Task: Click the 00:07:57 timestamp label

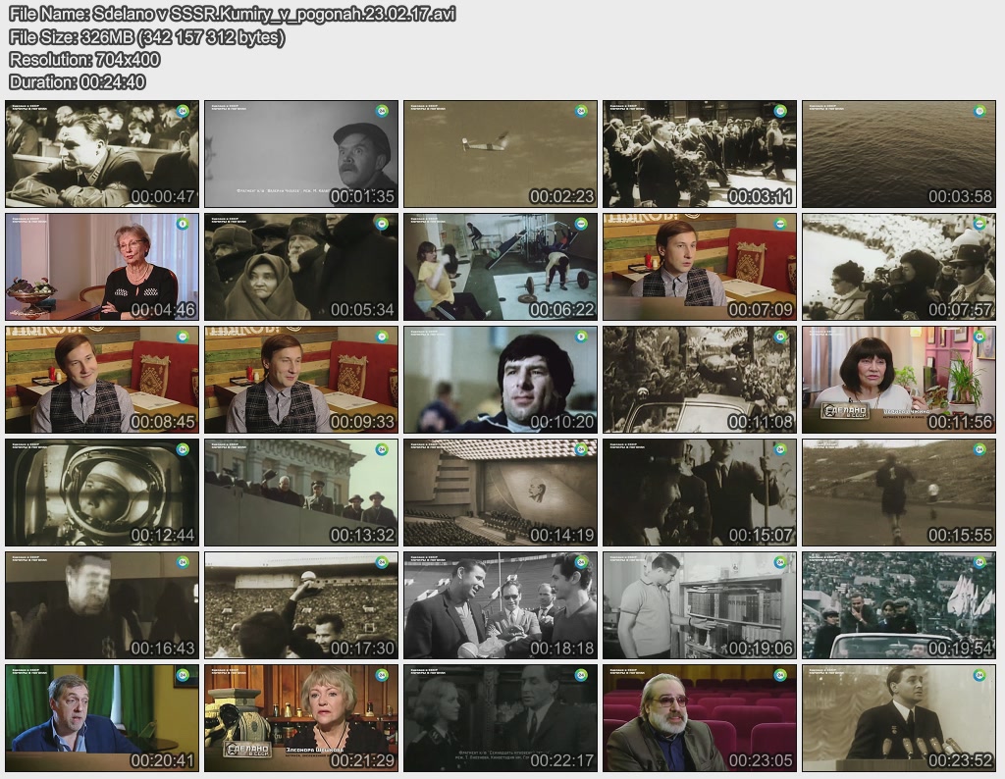Action: [960, 310]
